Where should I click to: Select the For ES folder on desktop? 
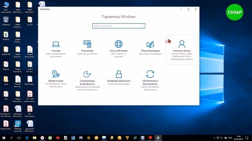click(x=30, y=21)
